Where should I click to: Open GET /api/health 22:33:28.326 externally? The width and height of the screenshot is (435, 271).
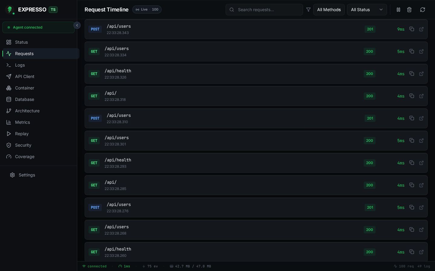point(421,74)
